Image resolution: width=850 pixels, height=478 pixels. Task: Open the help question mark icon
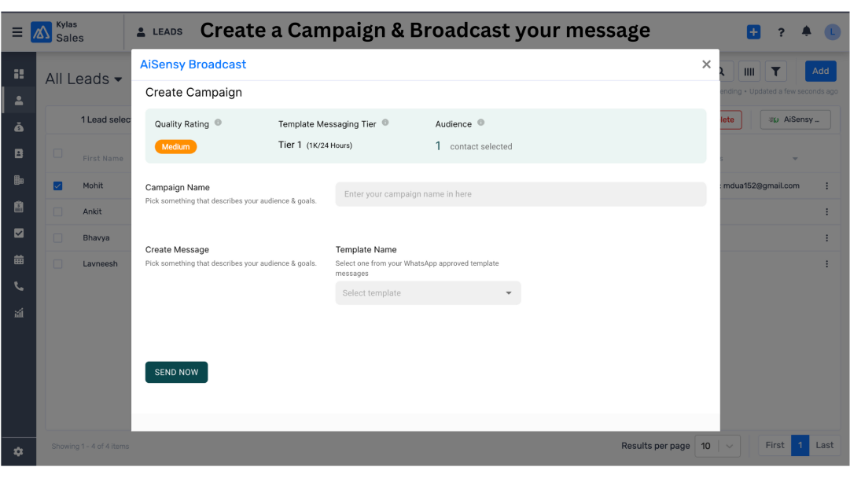coord(781,32)
